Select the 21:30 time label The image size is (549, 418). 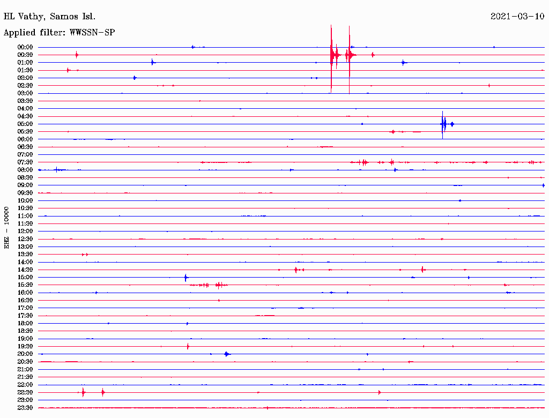tap(25, 377)
